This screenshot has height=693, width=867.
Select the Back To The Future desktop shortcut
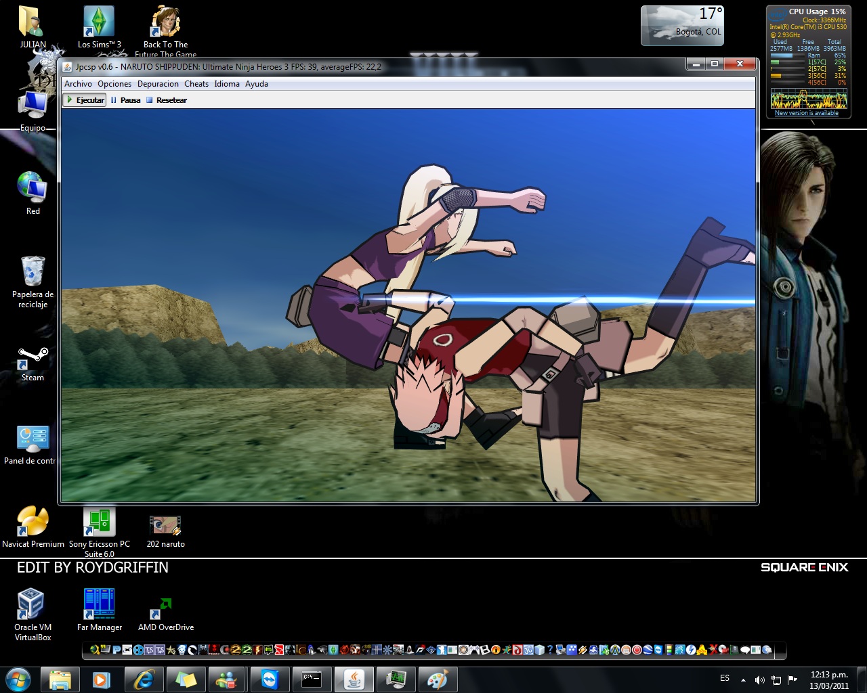pos(166,31)
